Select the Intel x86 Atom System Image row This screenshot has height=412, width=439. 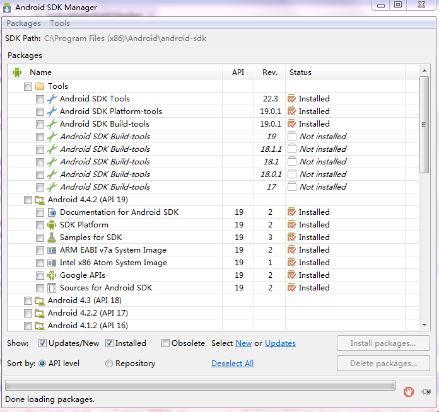click(x=213, y=263)
